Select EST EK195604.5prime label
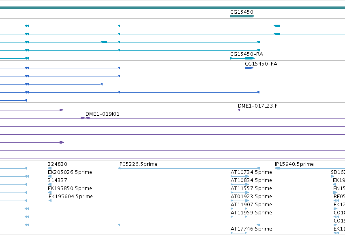 pos(71,197)
